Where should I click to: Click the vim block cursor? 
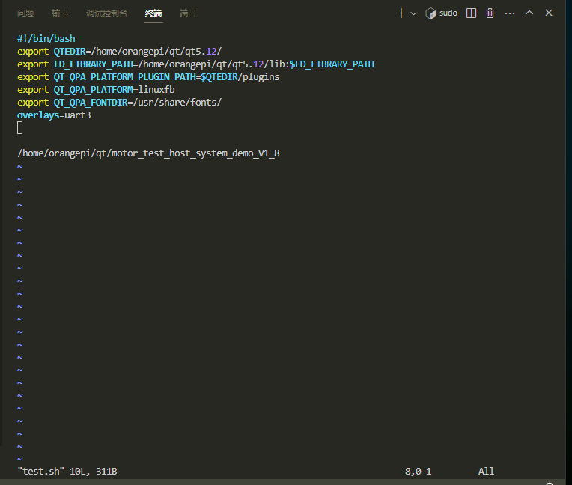(20, 128)
